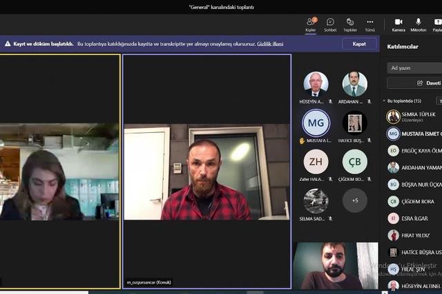442x294 pixels.
Task: Select SEMRA TÜPLEK in participants list
Action: point(414,116)
